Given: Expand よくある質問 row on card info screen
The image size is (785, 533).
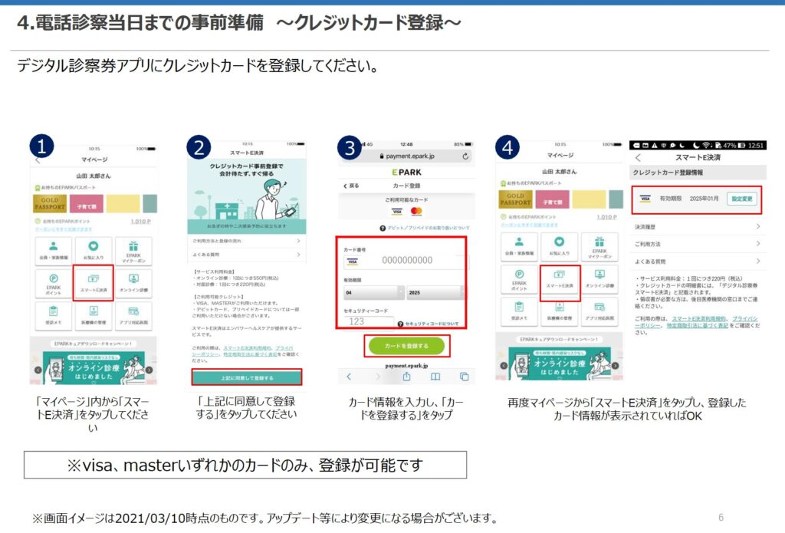Looking at the screenshot, I should (698, 261).
